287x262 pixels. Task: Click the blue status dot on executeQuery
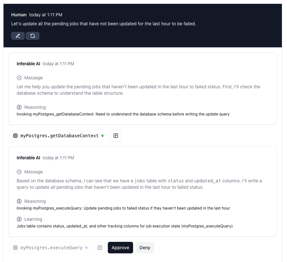click(x=86, y=248)
